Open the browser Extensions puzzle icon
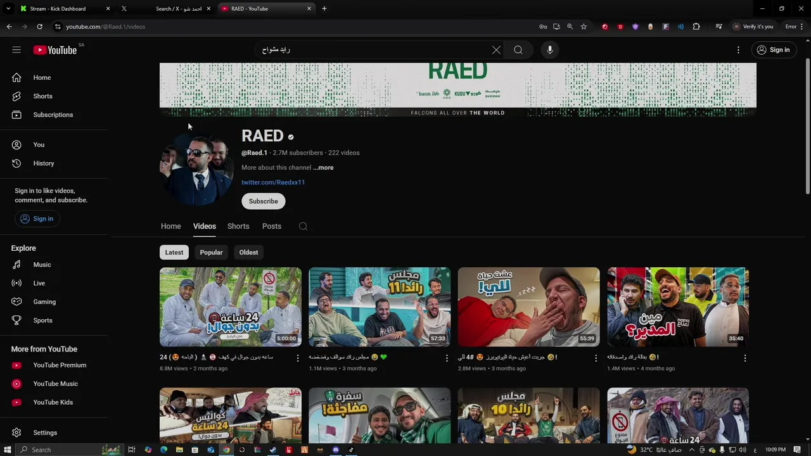 coord(696,27)
